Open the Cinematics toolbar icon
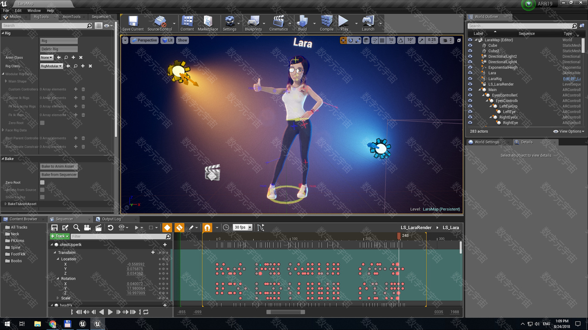This screenshot has width=588, height=330. (278, 23)
